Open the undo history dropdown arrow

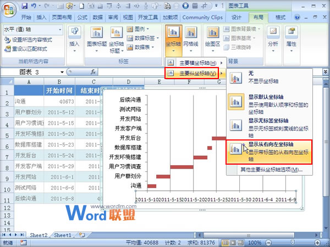[40, 6]
